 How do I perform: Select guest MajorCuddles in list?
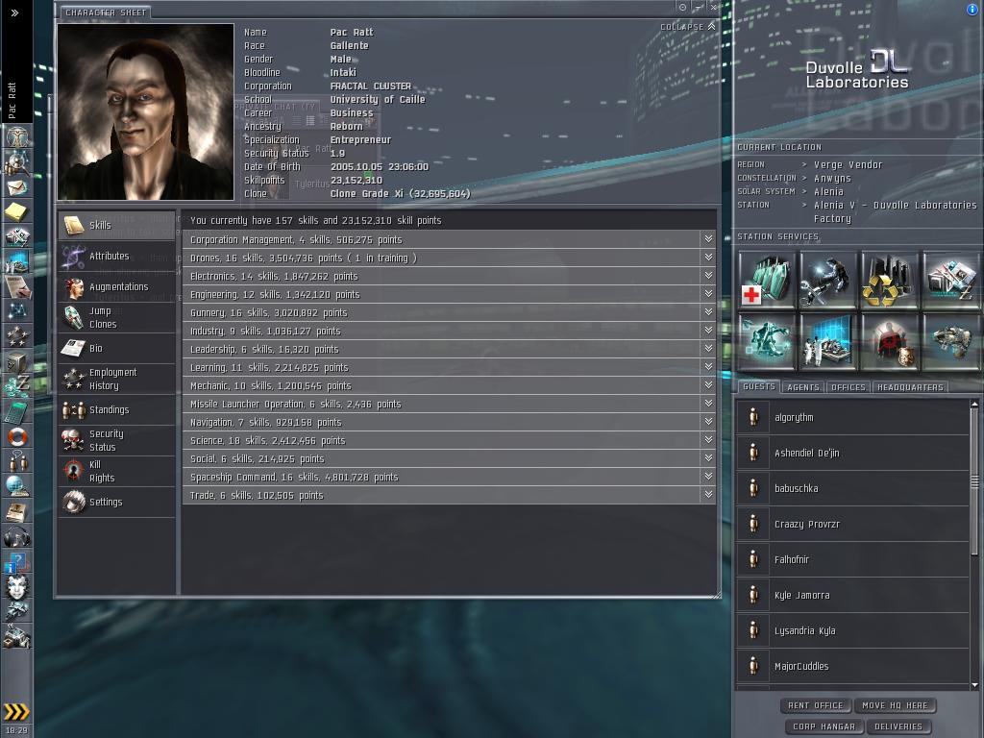(x=853, y=666)
